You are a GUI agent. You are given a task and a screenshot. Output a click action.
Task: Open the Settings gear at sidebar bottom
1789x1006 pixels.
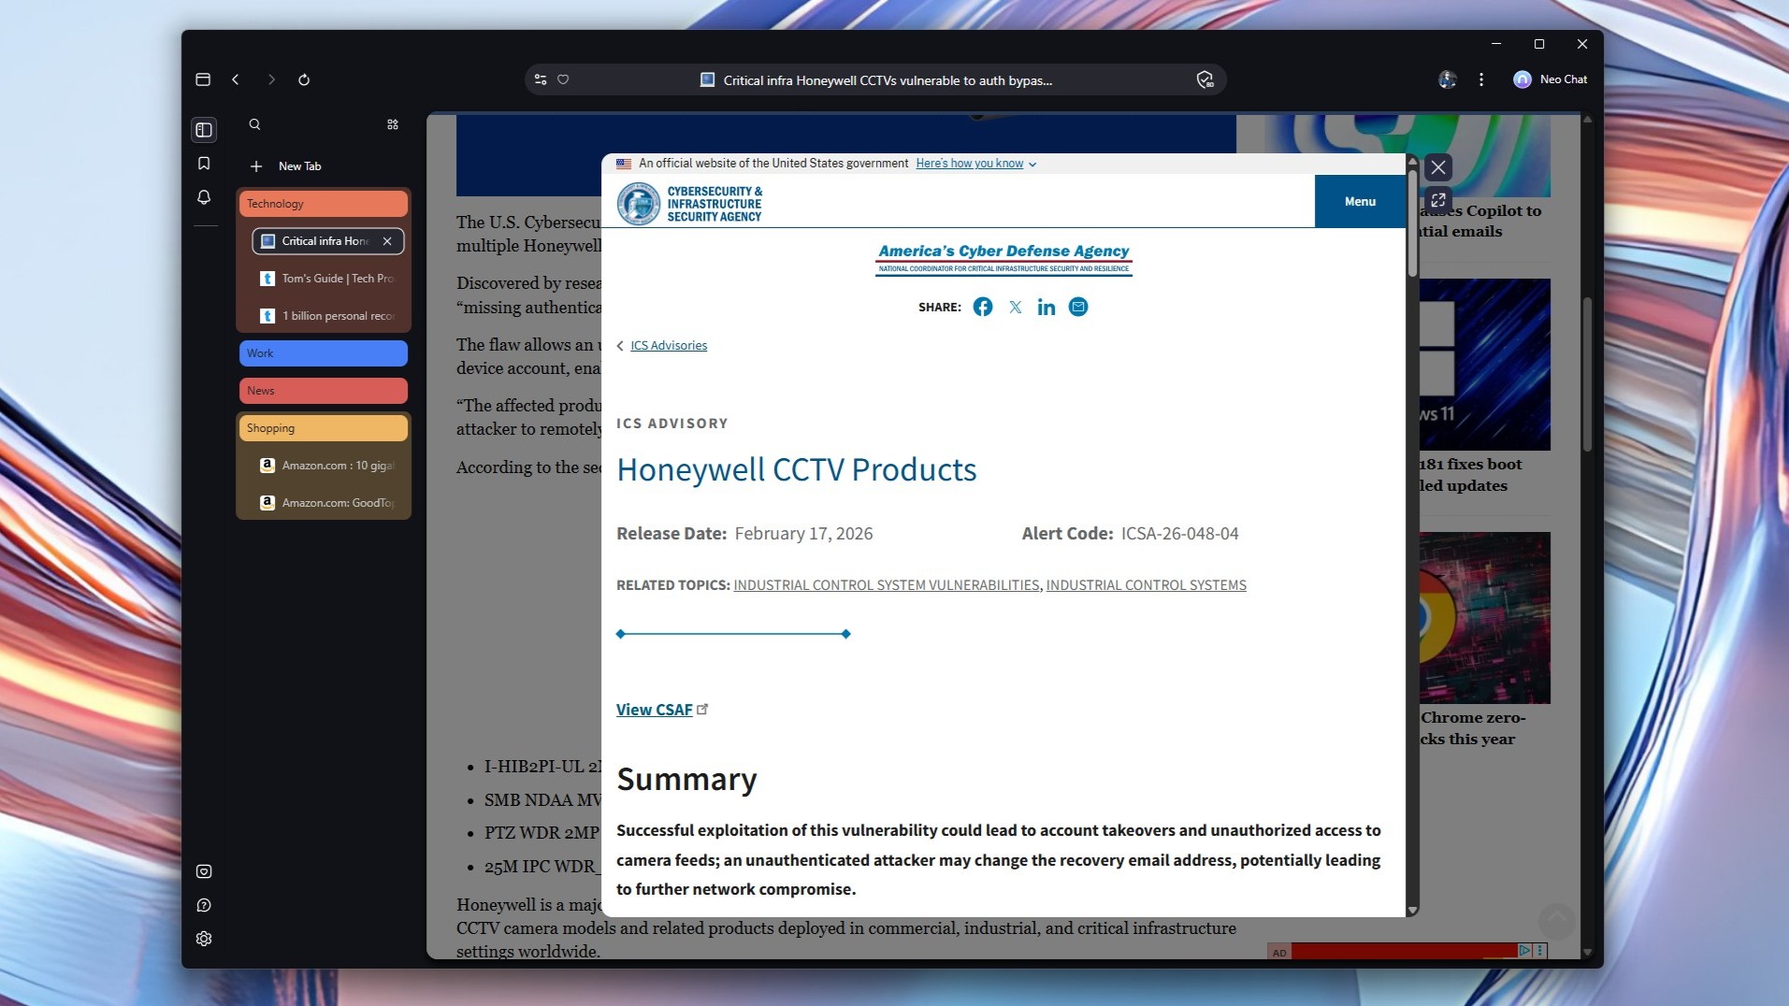point(204,938)
